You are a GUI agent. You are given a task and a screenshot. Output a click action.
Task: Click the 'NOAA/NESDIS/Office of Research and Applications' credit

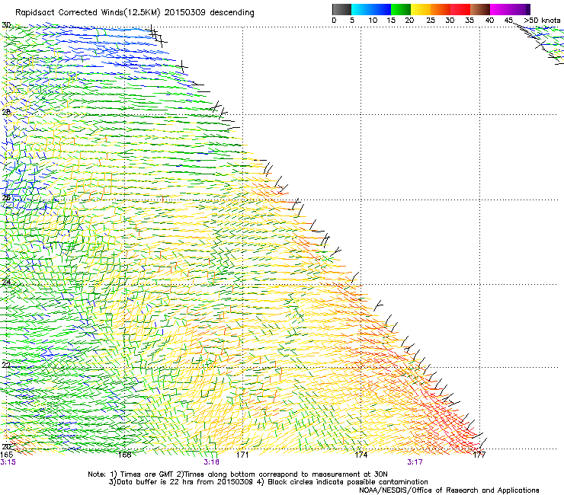click(x=449, y=490)
